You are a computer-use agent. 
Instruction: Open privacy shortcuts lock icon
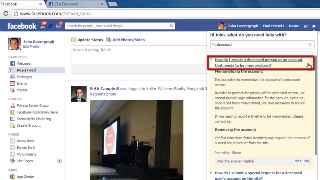pos(306,26)
